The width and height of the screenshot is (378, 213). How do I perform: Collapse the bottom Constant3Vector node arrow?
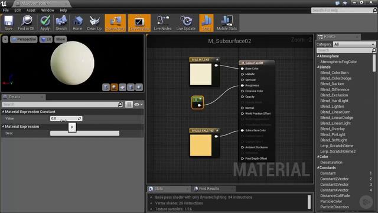click(217, 130)
